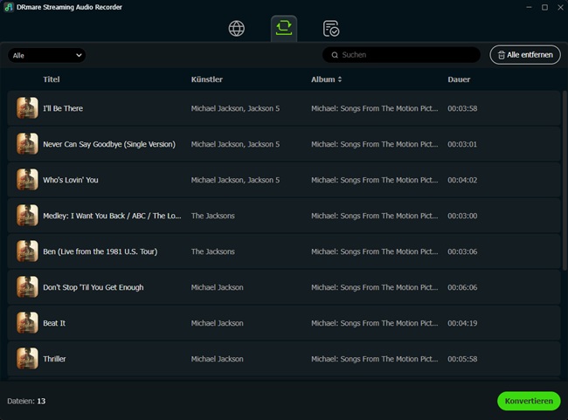Click Alle entfernen button

(x=525, y=55)
